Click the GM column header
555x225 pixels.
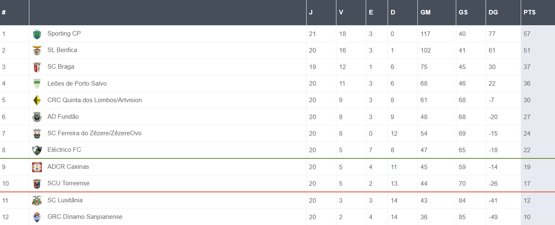click(425, 12)
